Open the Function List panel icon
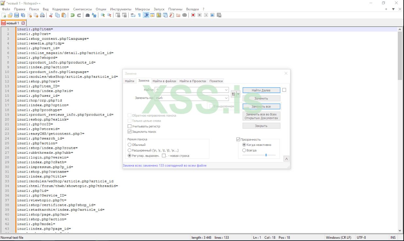Image resolution: width=404 pixels, height=241 pixels. click(x=171, y=15)
